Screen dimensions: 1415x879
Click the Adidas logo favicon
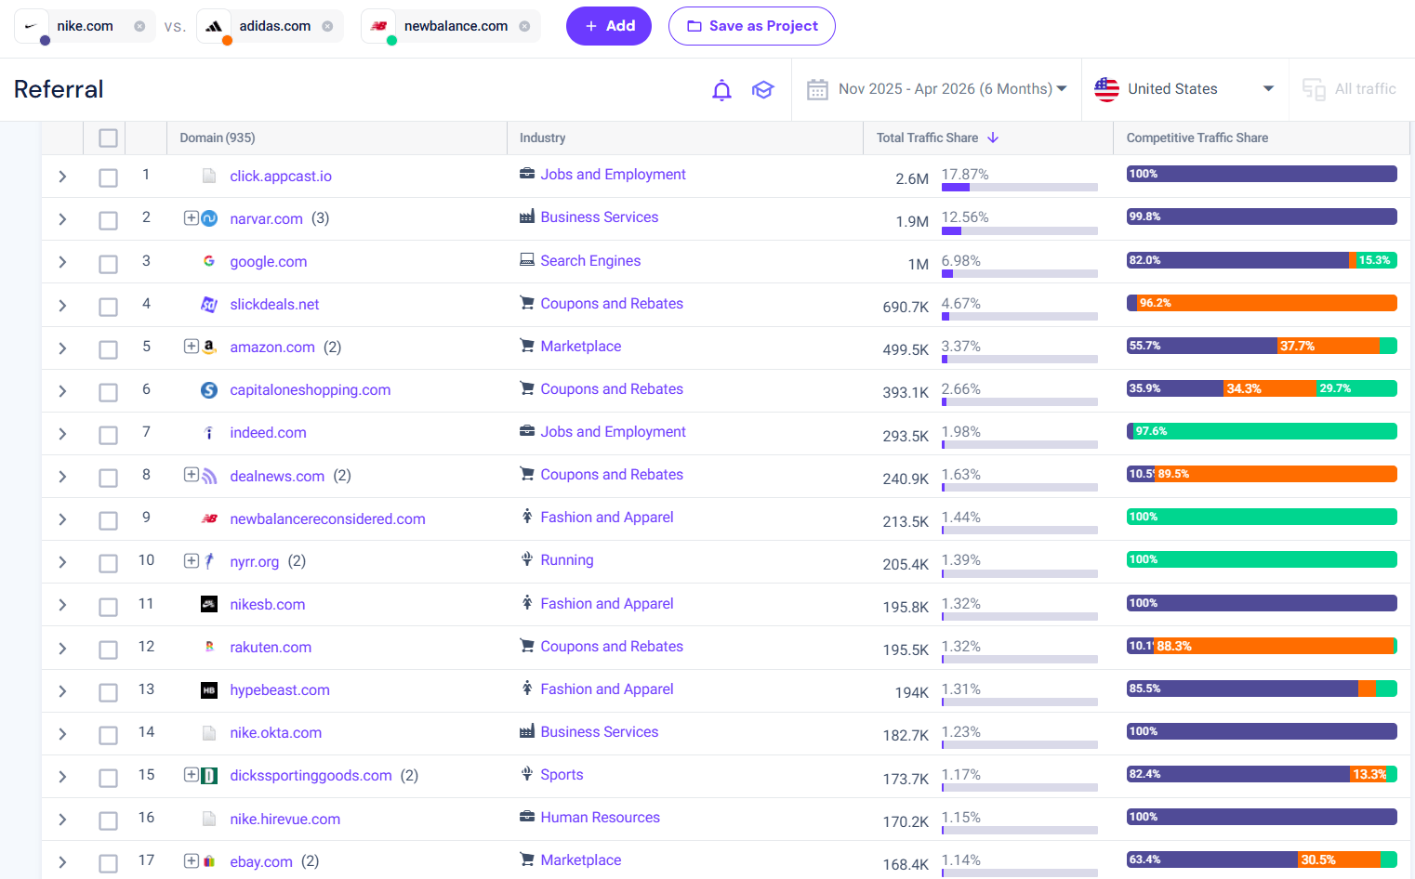[x=214, y=26]
